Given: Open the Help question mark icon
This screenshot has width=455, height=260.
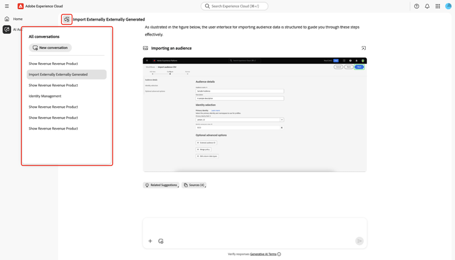Looking at the screenshot, I should coord(416,6).
